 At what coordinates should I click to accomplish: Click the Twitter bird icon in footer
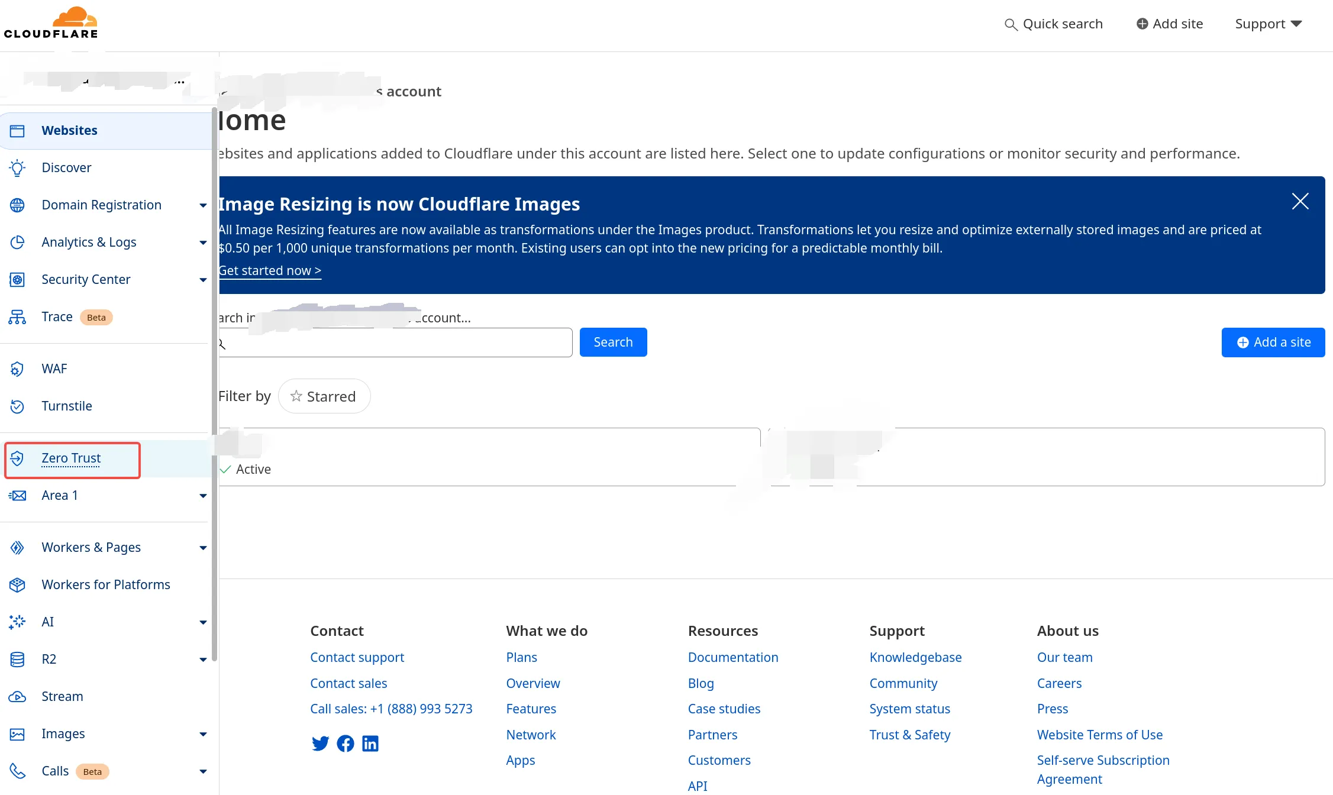click(320, 744)
